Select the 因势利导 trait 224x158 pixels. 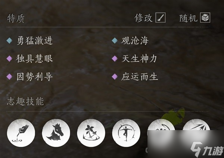(35, 76)
